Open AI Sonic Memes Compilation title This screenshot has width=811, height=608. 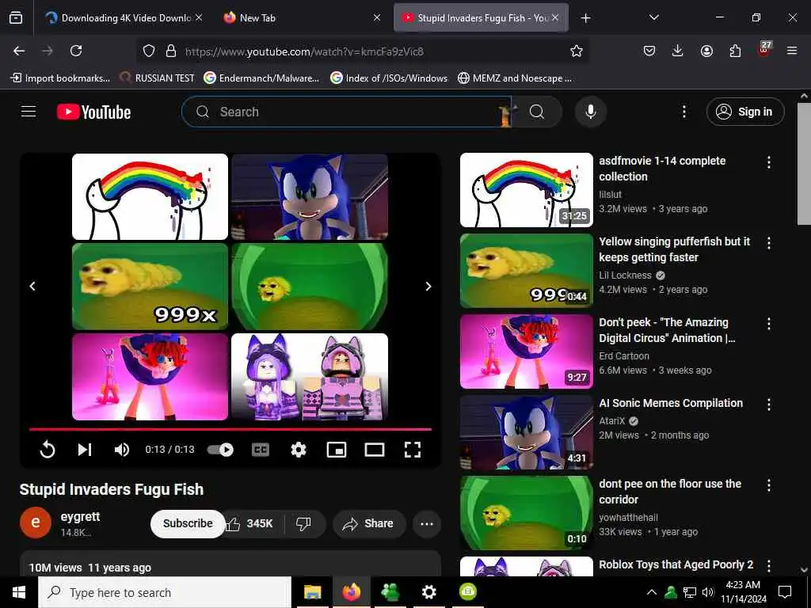click(x=671, y=403)
